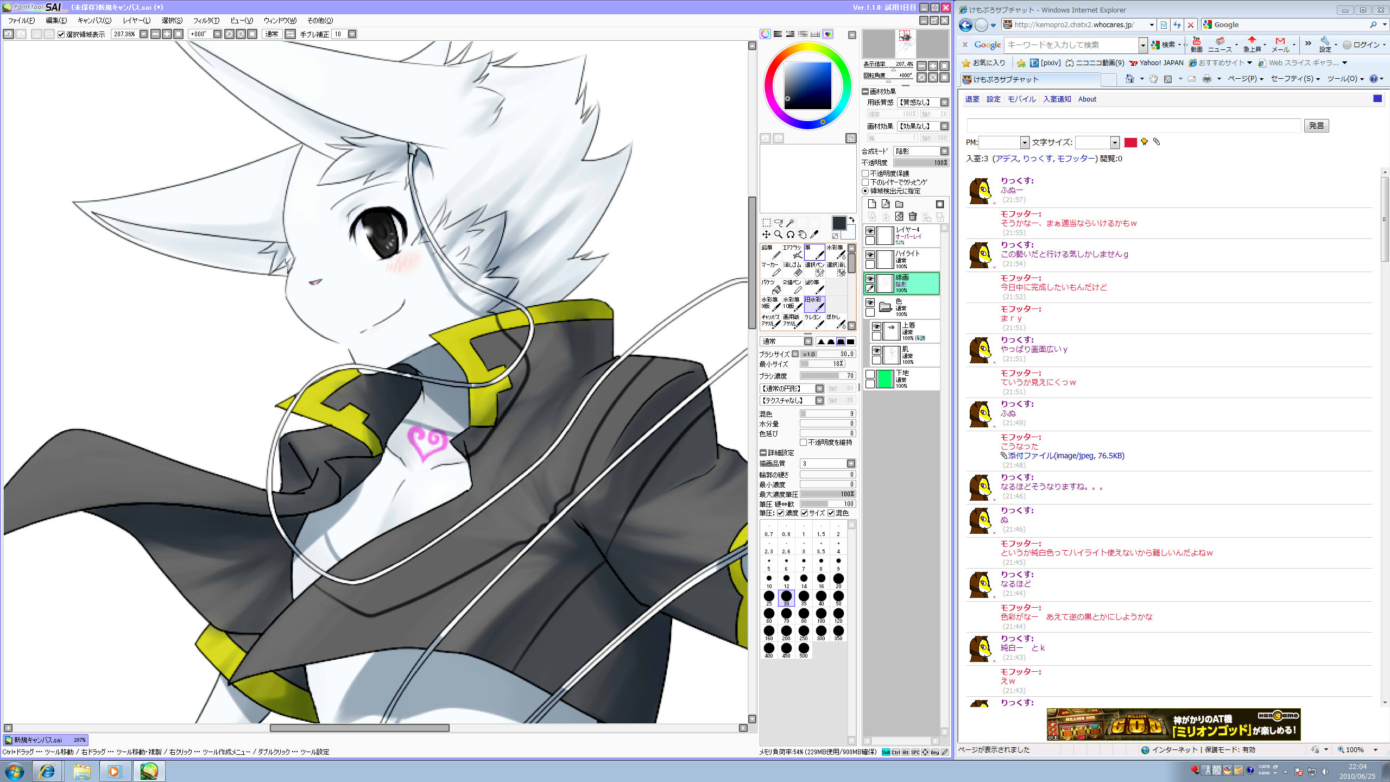
Task: Choose the エアブラシ airbrush tool
Action: (x=793, y=252)
